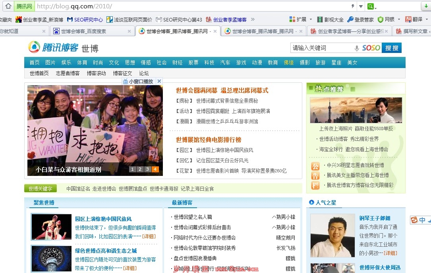Select slide 4 in the photo carousel
This screenshot has height=273, width=431.
pos(155,169)
